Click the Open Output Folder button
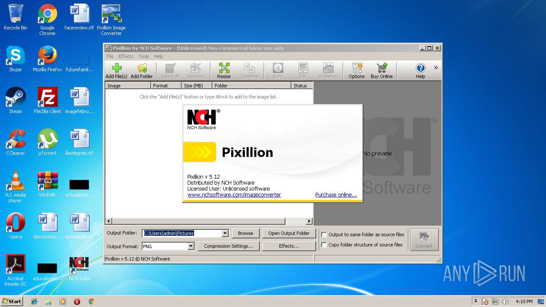Image resolution: width=546 pixels, height=307 pixels. click(x=289, y=233)
